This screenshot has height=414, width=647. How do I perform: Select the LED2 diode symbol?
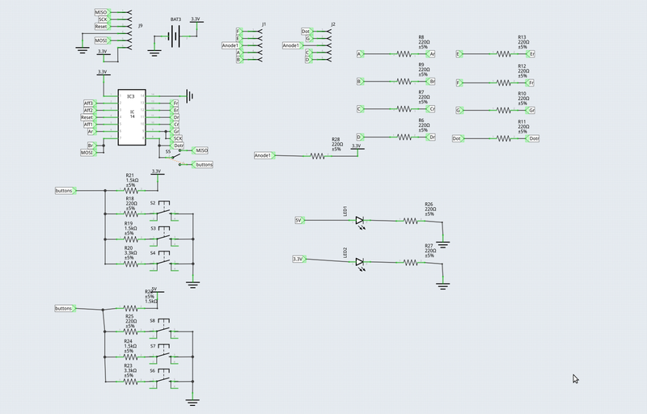[359, 261]
